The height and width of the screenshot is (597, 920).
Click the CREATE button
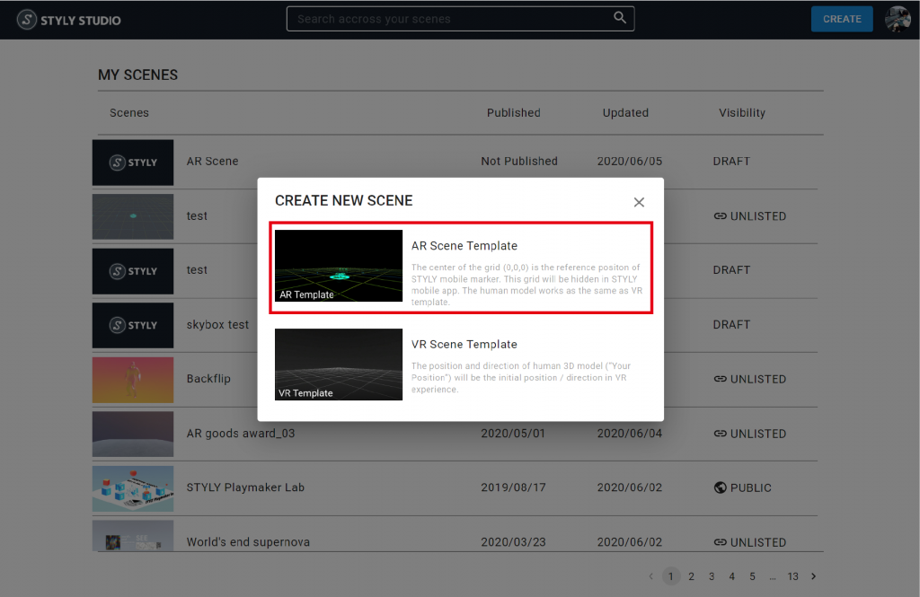(842, 19)
